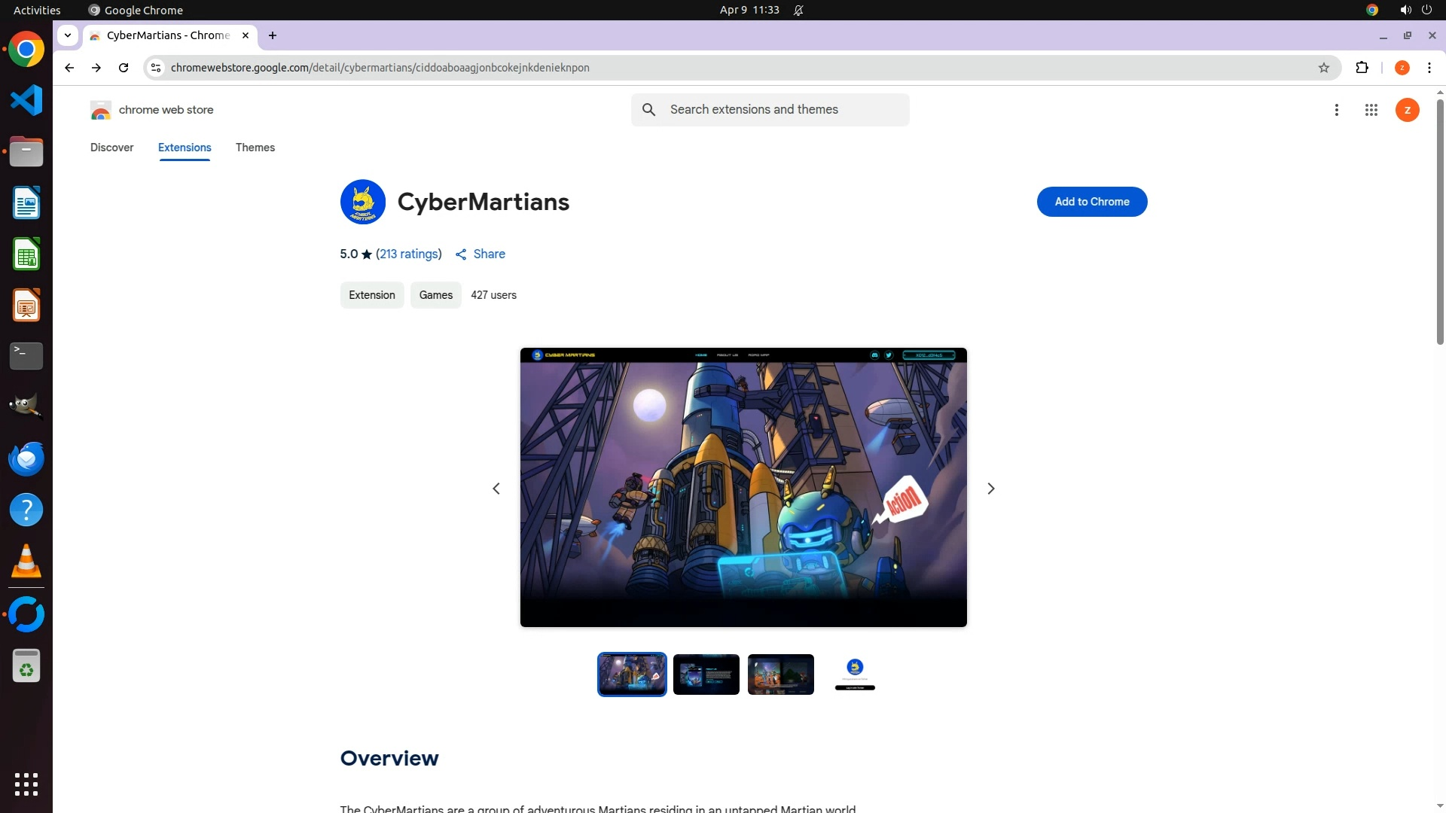
Task: Click Add to Chrome button
Action: [1091, 202]
